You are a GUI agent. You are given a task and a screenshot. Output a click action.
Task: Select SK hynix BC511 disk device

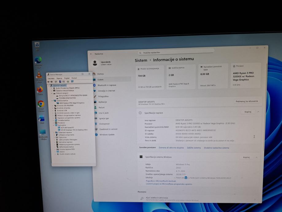tap(73, 96)
